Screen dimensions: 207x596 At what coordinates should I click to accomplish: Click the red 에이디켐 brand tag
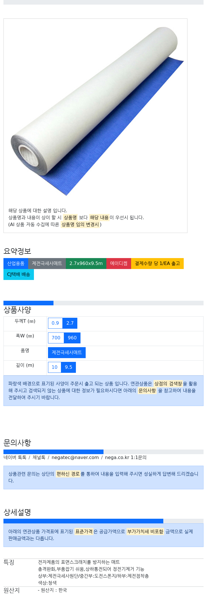pyautogui.click(x=119, y=264)
